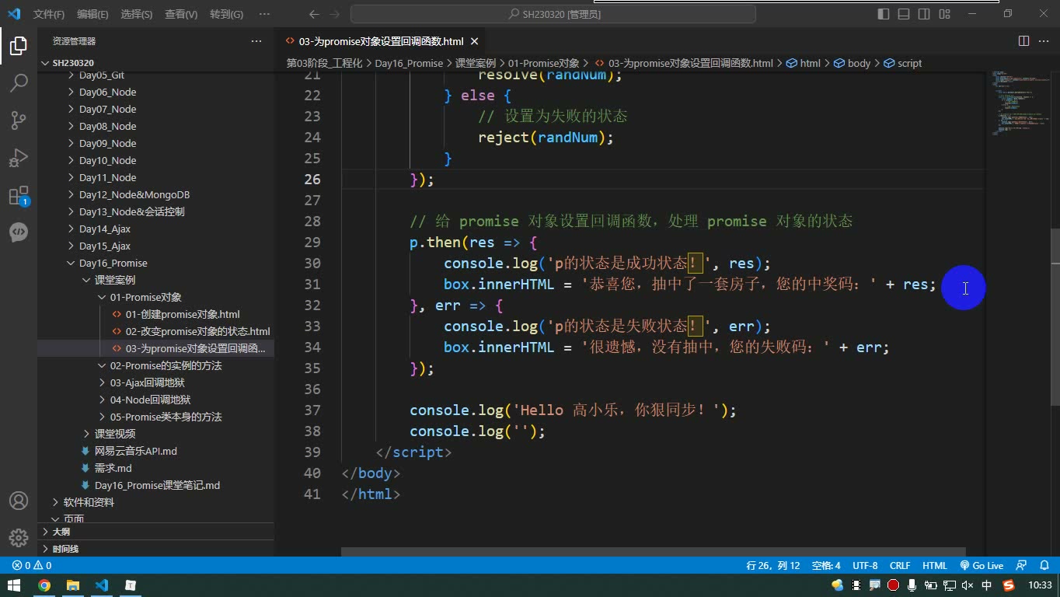Click Go Live in the status bar
This screenshot has height=597, width=1060.
982,566
